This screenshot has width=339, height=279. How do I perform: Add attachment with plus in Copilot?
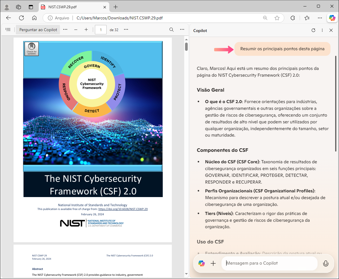tap(213, 263)
